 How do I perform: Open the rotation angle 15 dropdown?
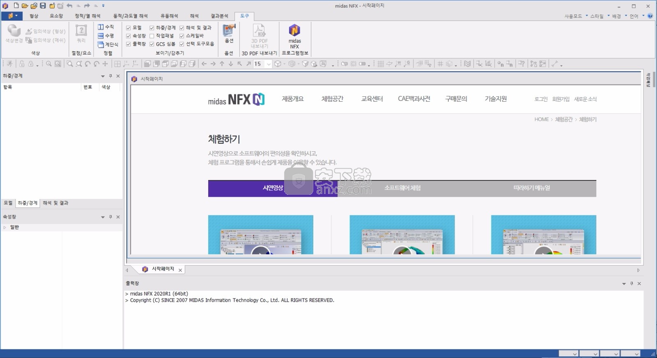click(269, 64)
